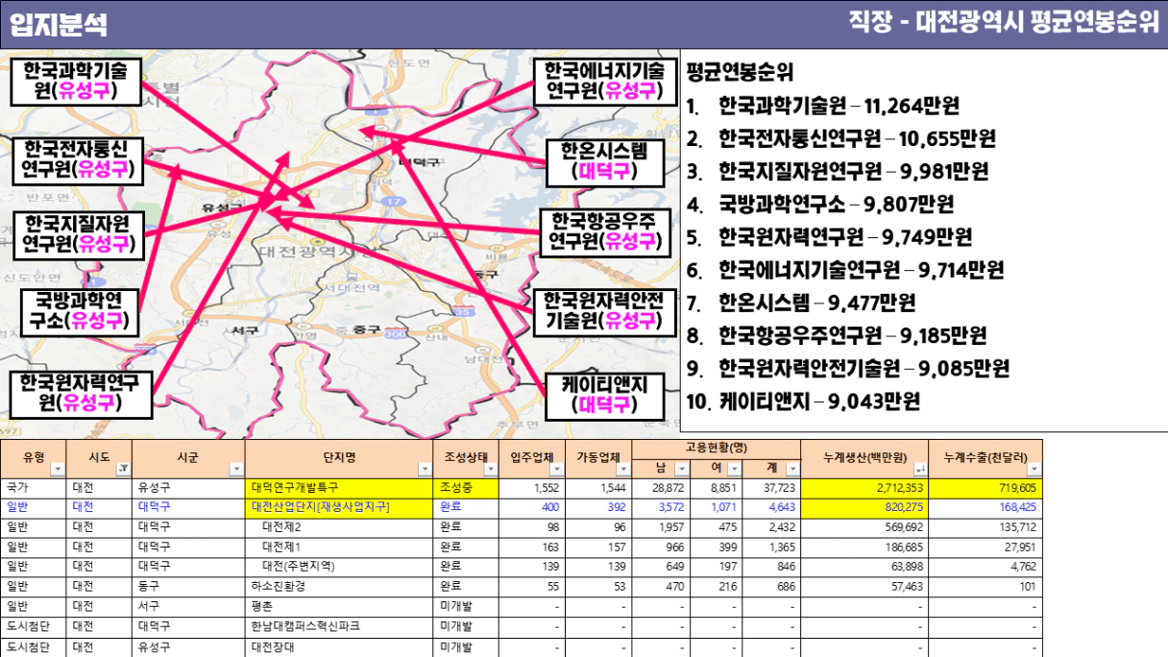Open the 여 employment column filter dropdown

737,469
